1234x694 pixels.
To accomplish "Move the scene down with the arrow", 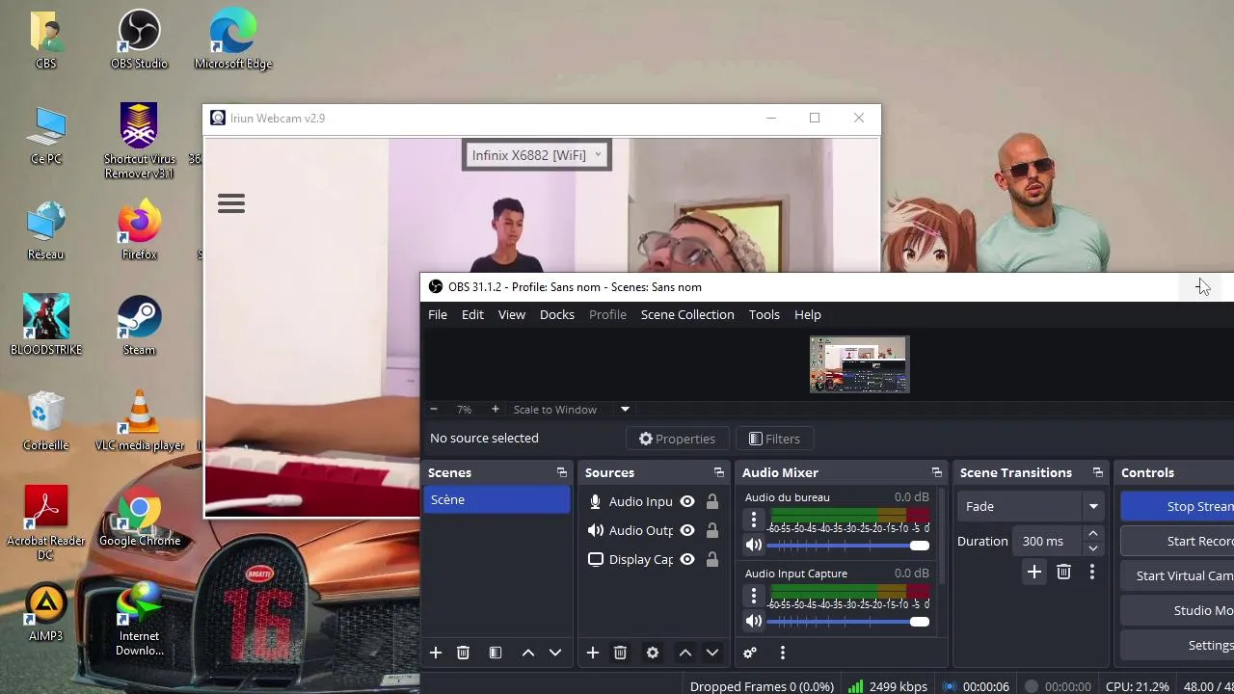I will [555, 653].
